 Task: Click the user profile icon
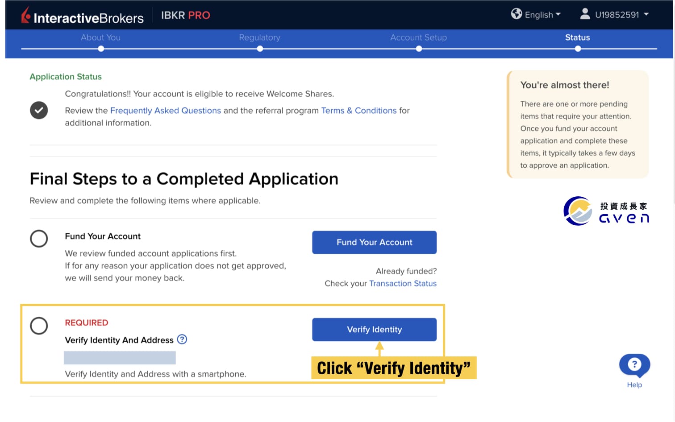[x=584, y=14]
